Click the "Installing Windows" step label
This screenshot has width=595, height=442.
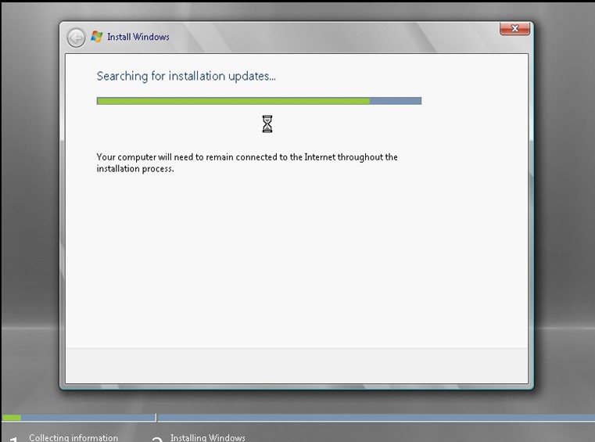click(x=208, y=437)
